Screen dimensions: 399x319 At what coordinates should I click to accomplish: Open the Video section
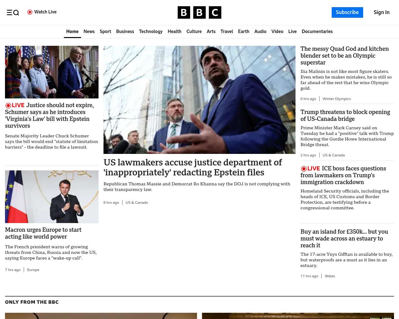277,31
